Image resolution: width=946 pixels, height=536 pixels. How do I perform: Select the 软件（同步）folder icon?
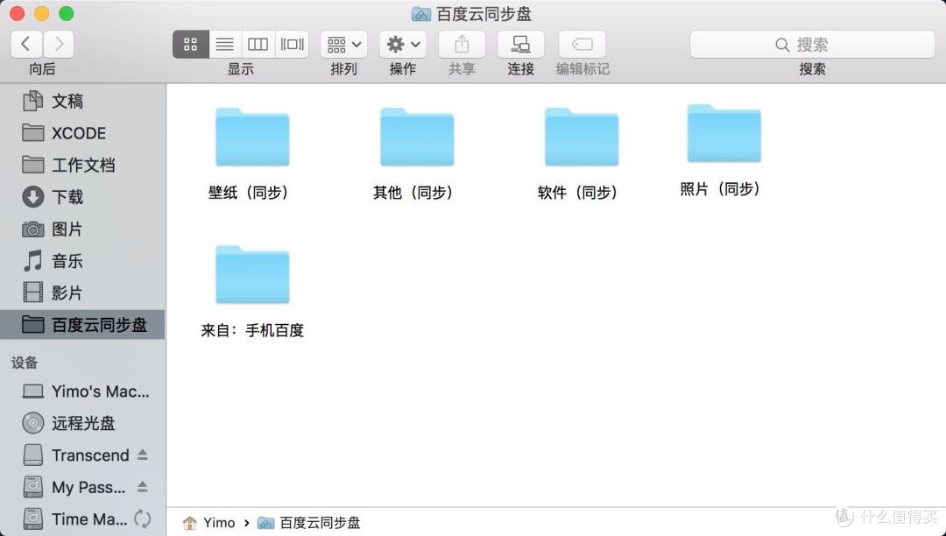[582, 137]
